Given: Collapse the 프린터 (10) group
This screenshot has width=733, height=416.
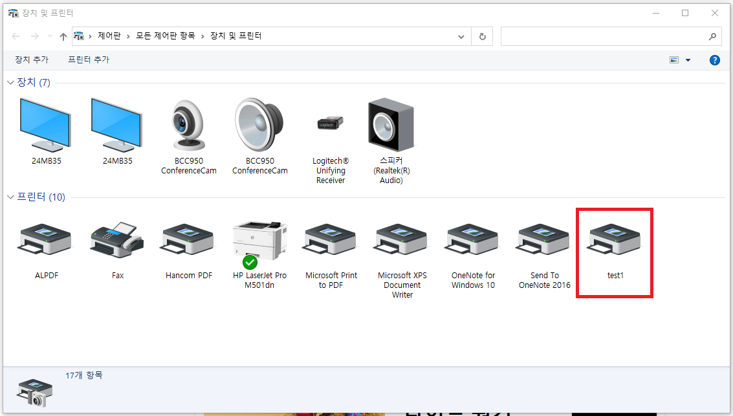Looking at the screenshot, I should 10,197.
